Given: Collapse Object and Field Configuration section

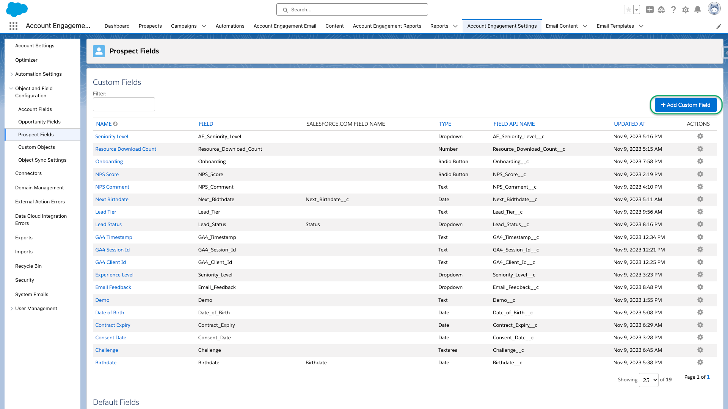Looking at the screenshot, I should click(x=11, y=89).
